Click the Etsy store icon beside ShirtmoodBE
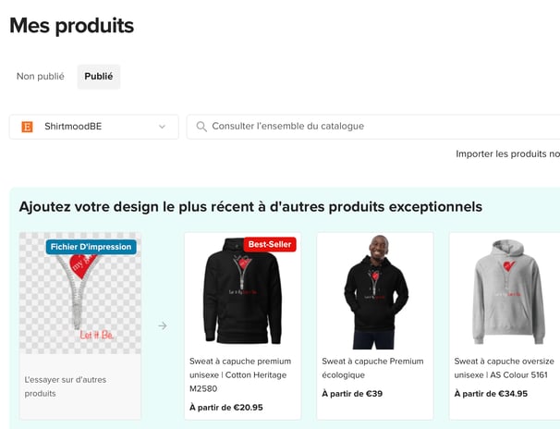 pyautogui.click(x=27, y=127)
